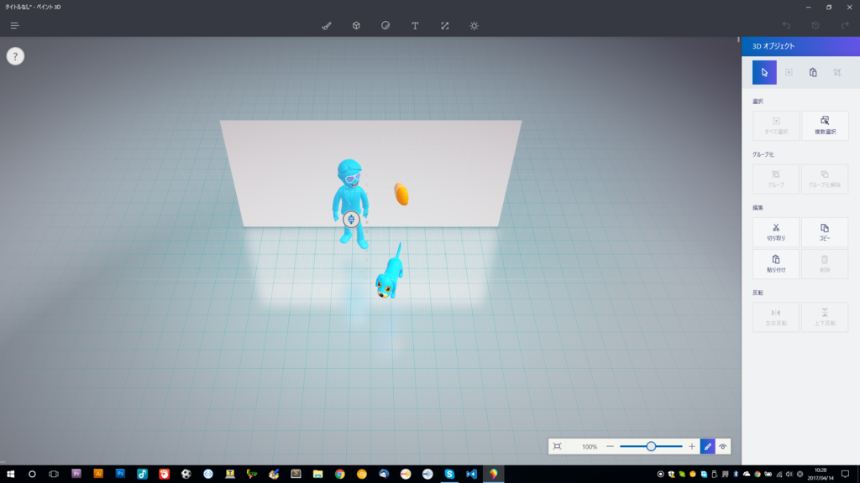Click the 上下反転 flip vertical button
The image size is (860, 483).
coord(825,317)
